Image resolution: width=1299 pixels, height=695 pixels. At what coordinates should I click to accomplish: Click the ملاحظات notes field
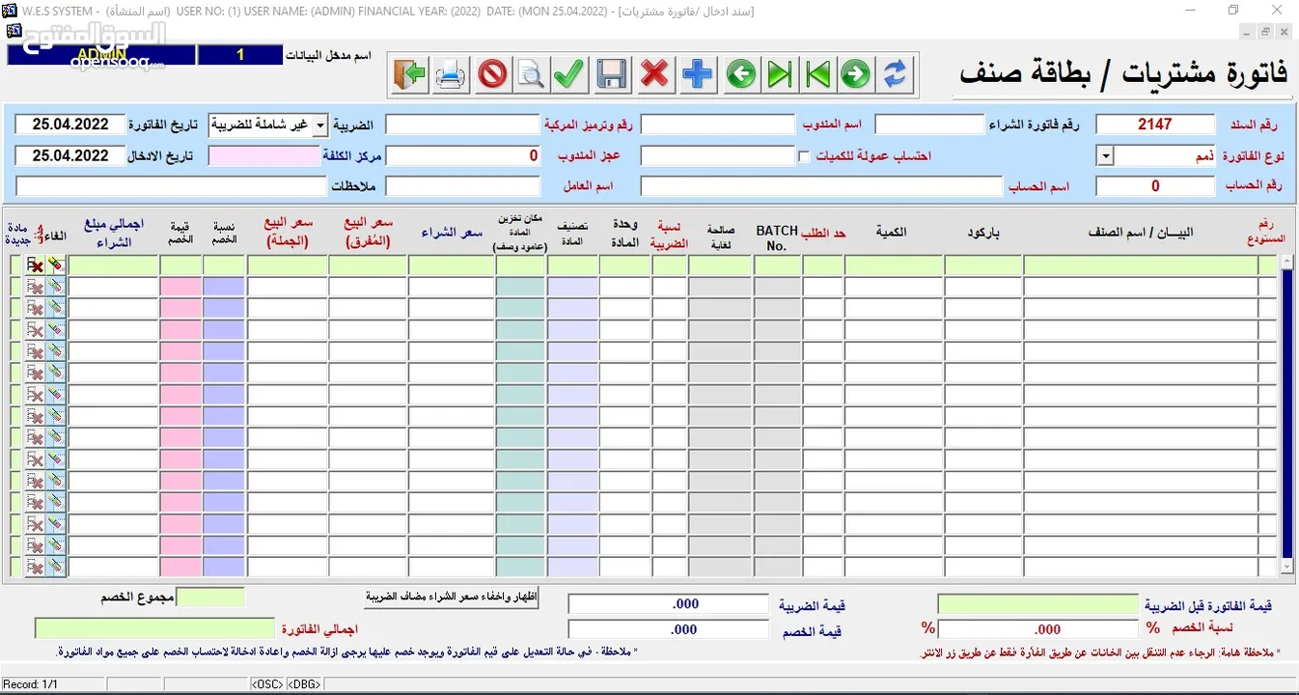coord(172,185)
